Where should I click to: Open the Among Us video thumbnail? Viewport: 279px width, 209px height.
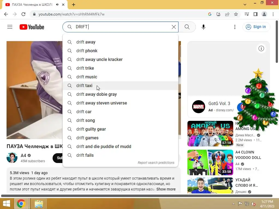[x=210, y=133]
